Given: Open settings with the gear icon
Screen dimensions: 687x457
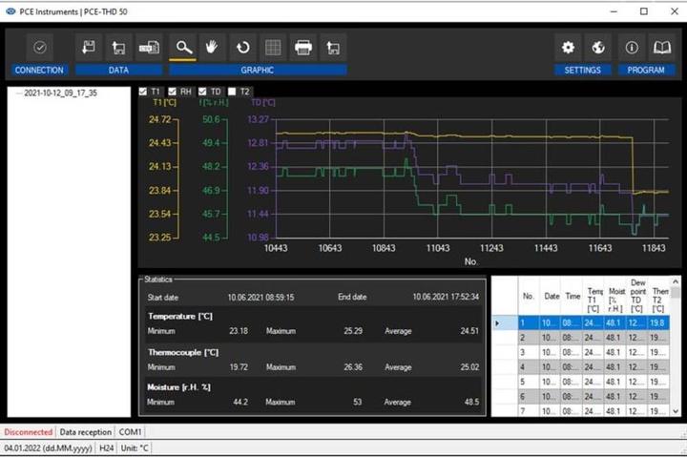Looking at the screenshot, I should (569, 48).
